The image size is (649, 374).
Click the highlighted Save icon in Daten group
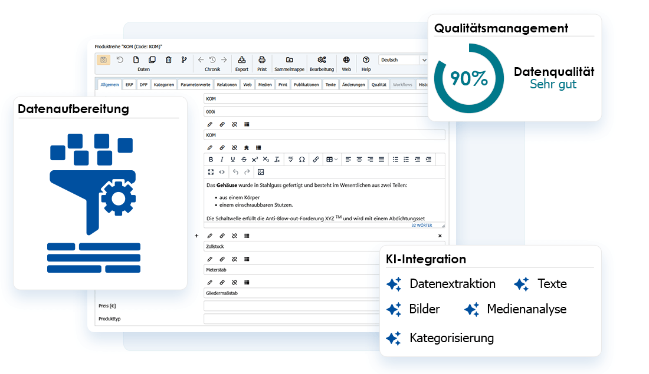[x=103, y=60]
